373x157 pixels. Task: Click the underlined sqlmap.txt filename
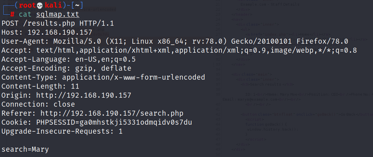coord(58,14)
